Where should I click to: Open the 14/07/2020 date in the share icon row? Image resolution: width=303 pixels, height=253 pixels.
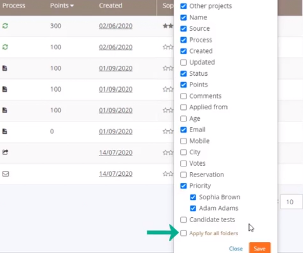click(115, 153)
